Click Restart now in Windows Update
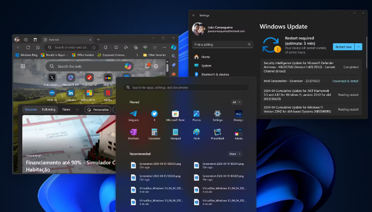372x212 pixels. (x=344, y=47)
